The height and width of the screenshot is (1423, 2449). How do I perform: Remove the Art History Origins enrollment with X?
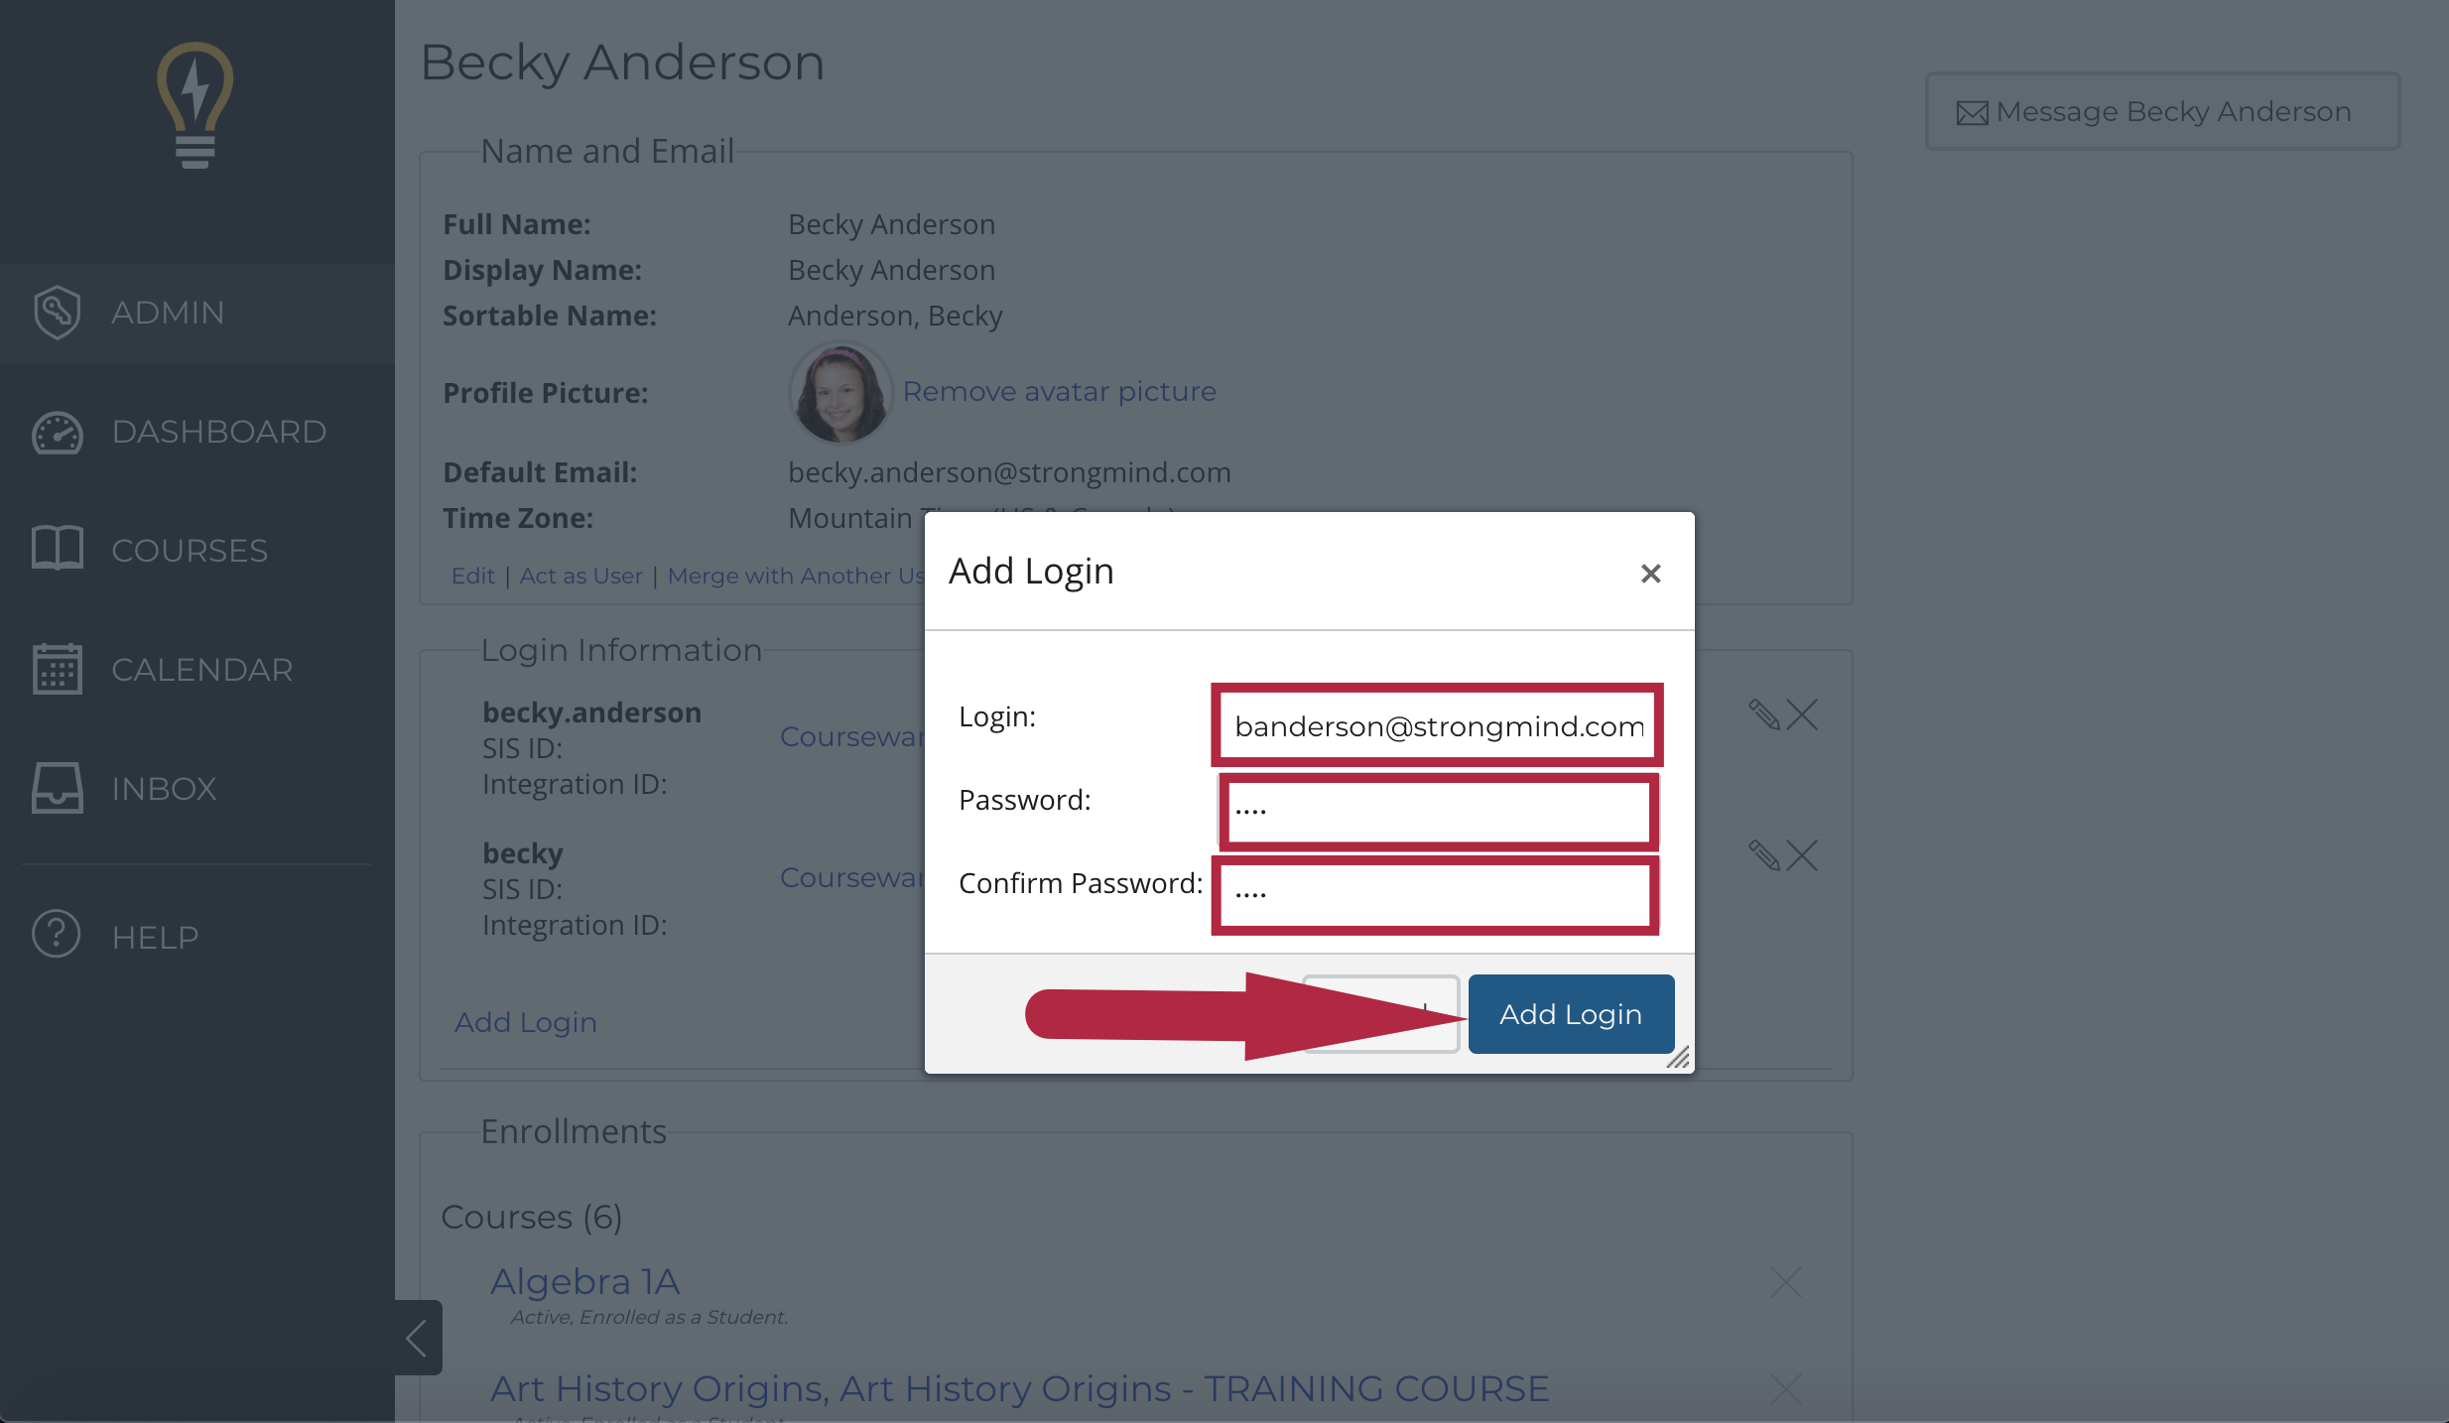point(1786,1389)
